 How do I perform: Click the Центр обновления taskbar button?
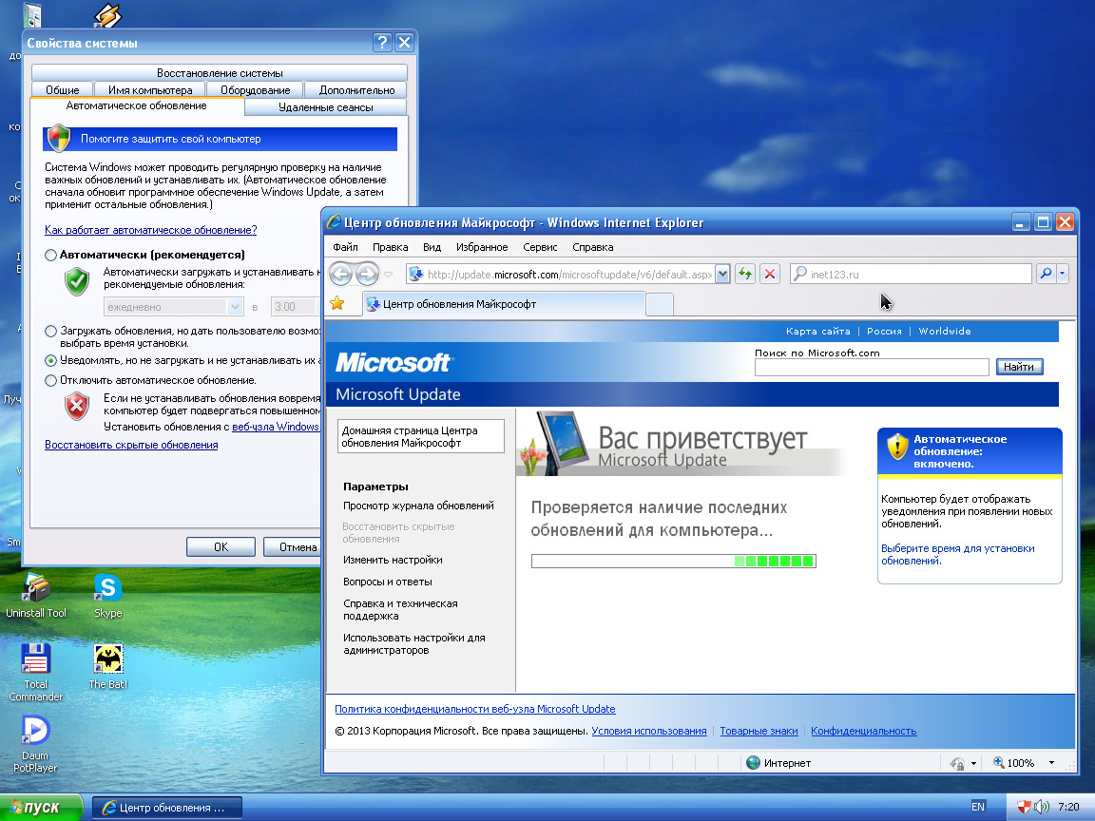167,807
